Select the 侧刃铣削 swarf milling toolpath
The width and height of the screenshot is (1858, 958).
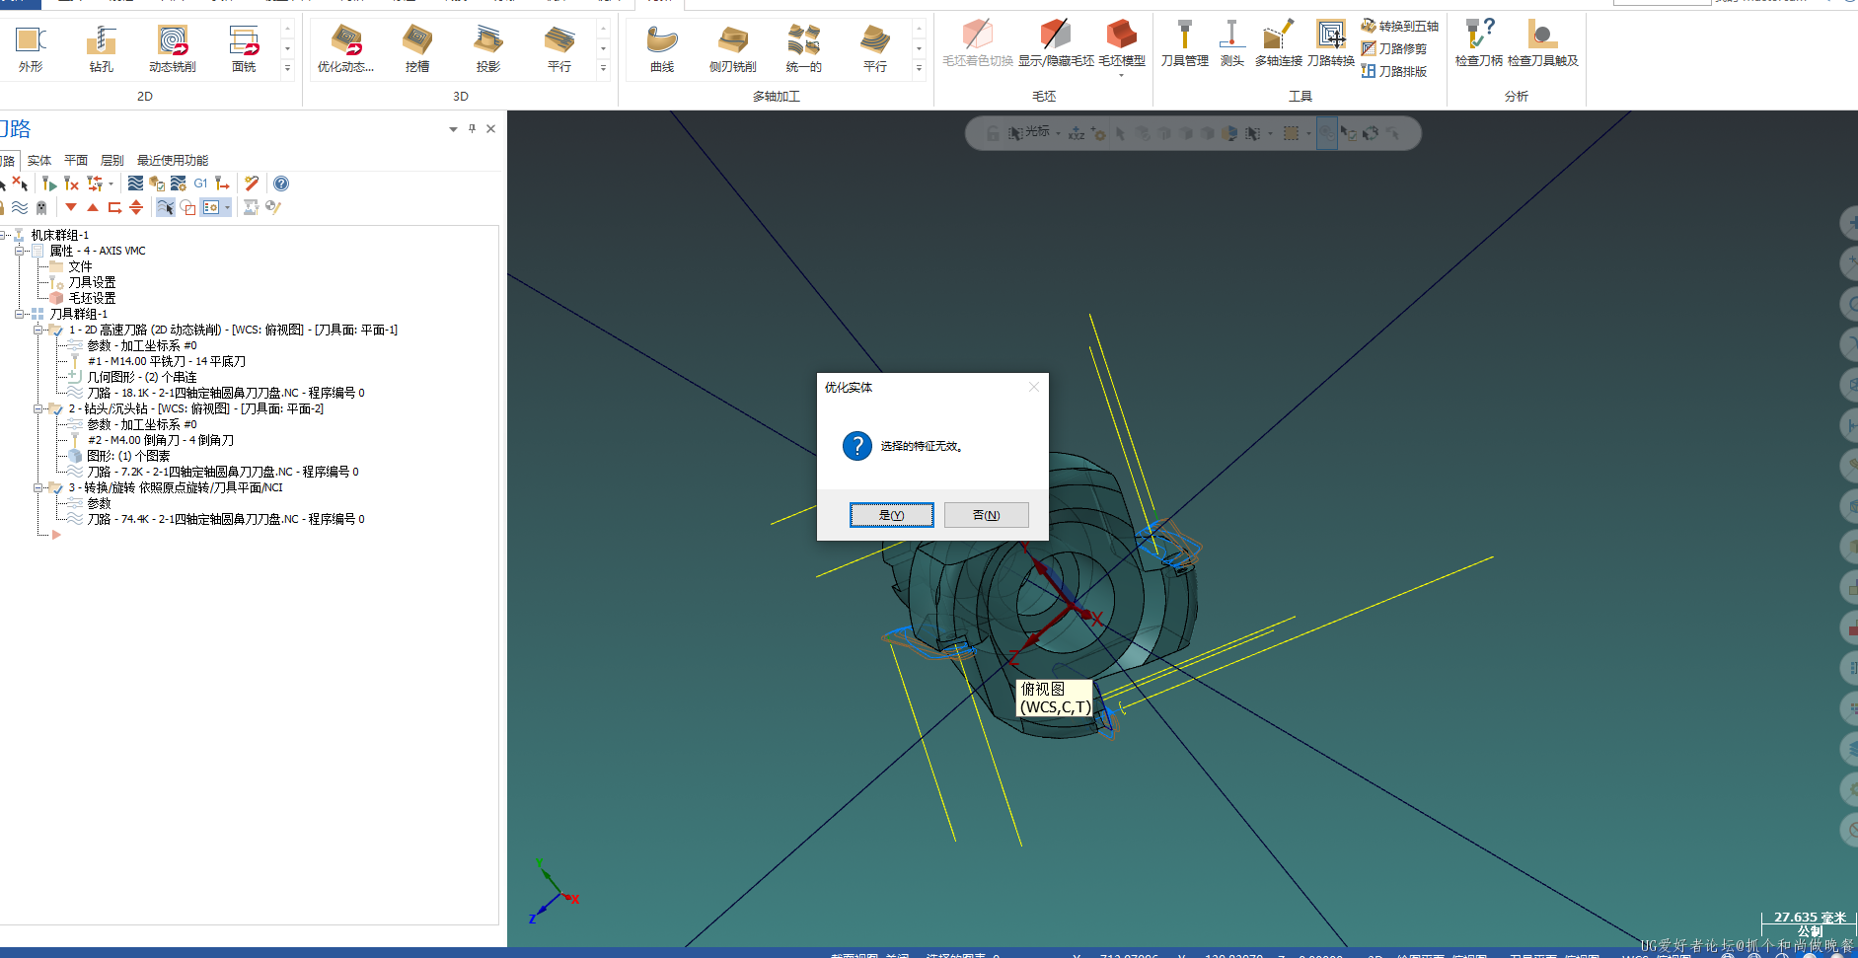pos(733,48)
